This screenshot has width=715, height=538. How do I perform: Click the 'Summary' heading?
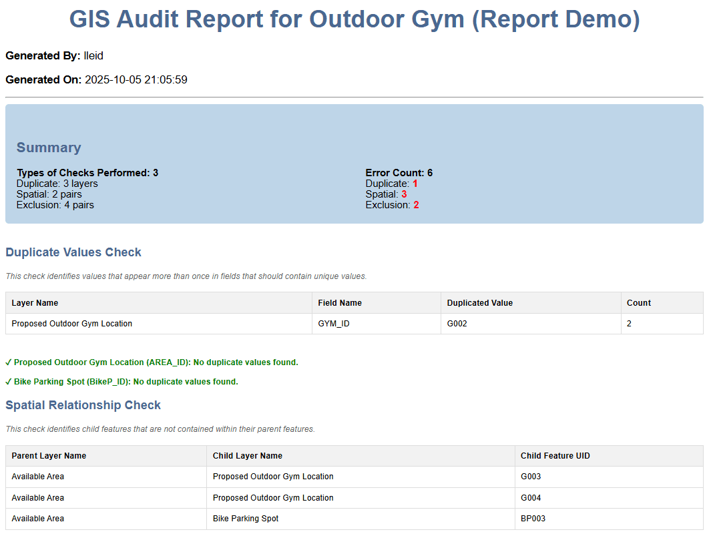49,148
